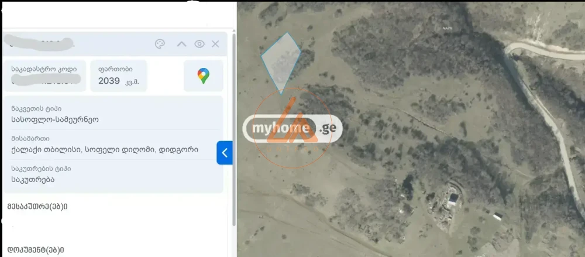Image resolution: width=585 pixels, height=257 pixels.
Task: Toggle parcel visibility eye icon
Action: (x=199, y=44)
